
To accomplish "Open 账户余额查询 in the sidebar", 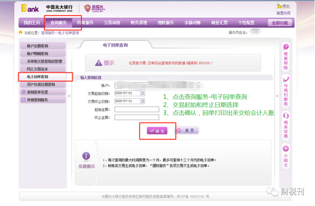I will (x=43, y=46).
